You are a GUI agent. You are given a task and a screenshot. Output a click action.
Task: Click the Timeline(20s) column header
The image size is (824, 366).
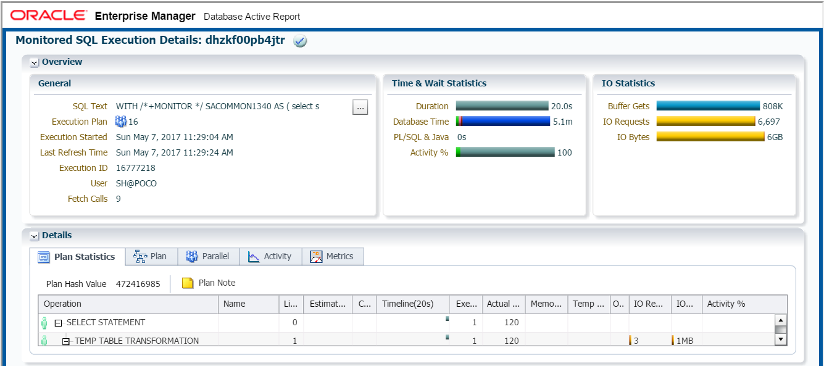pos(413,304)
